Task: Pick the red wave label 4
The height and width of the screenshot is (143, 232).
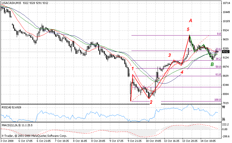Action: click(182, 72)
